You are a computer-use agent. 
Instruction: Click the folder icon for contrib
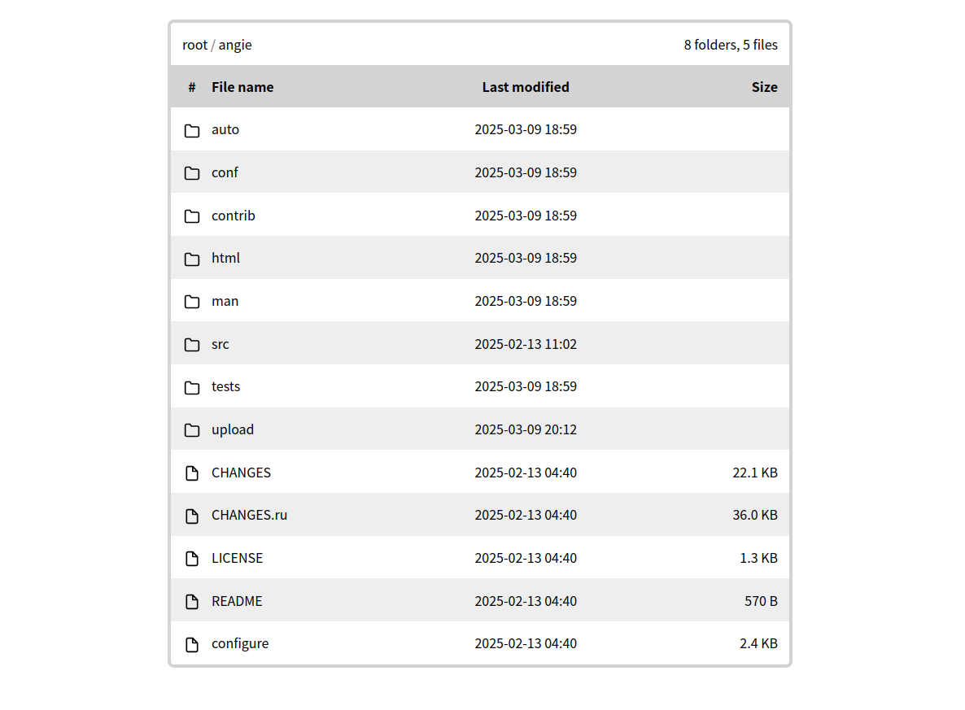point(192,216)
